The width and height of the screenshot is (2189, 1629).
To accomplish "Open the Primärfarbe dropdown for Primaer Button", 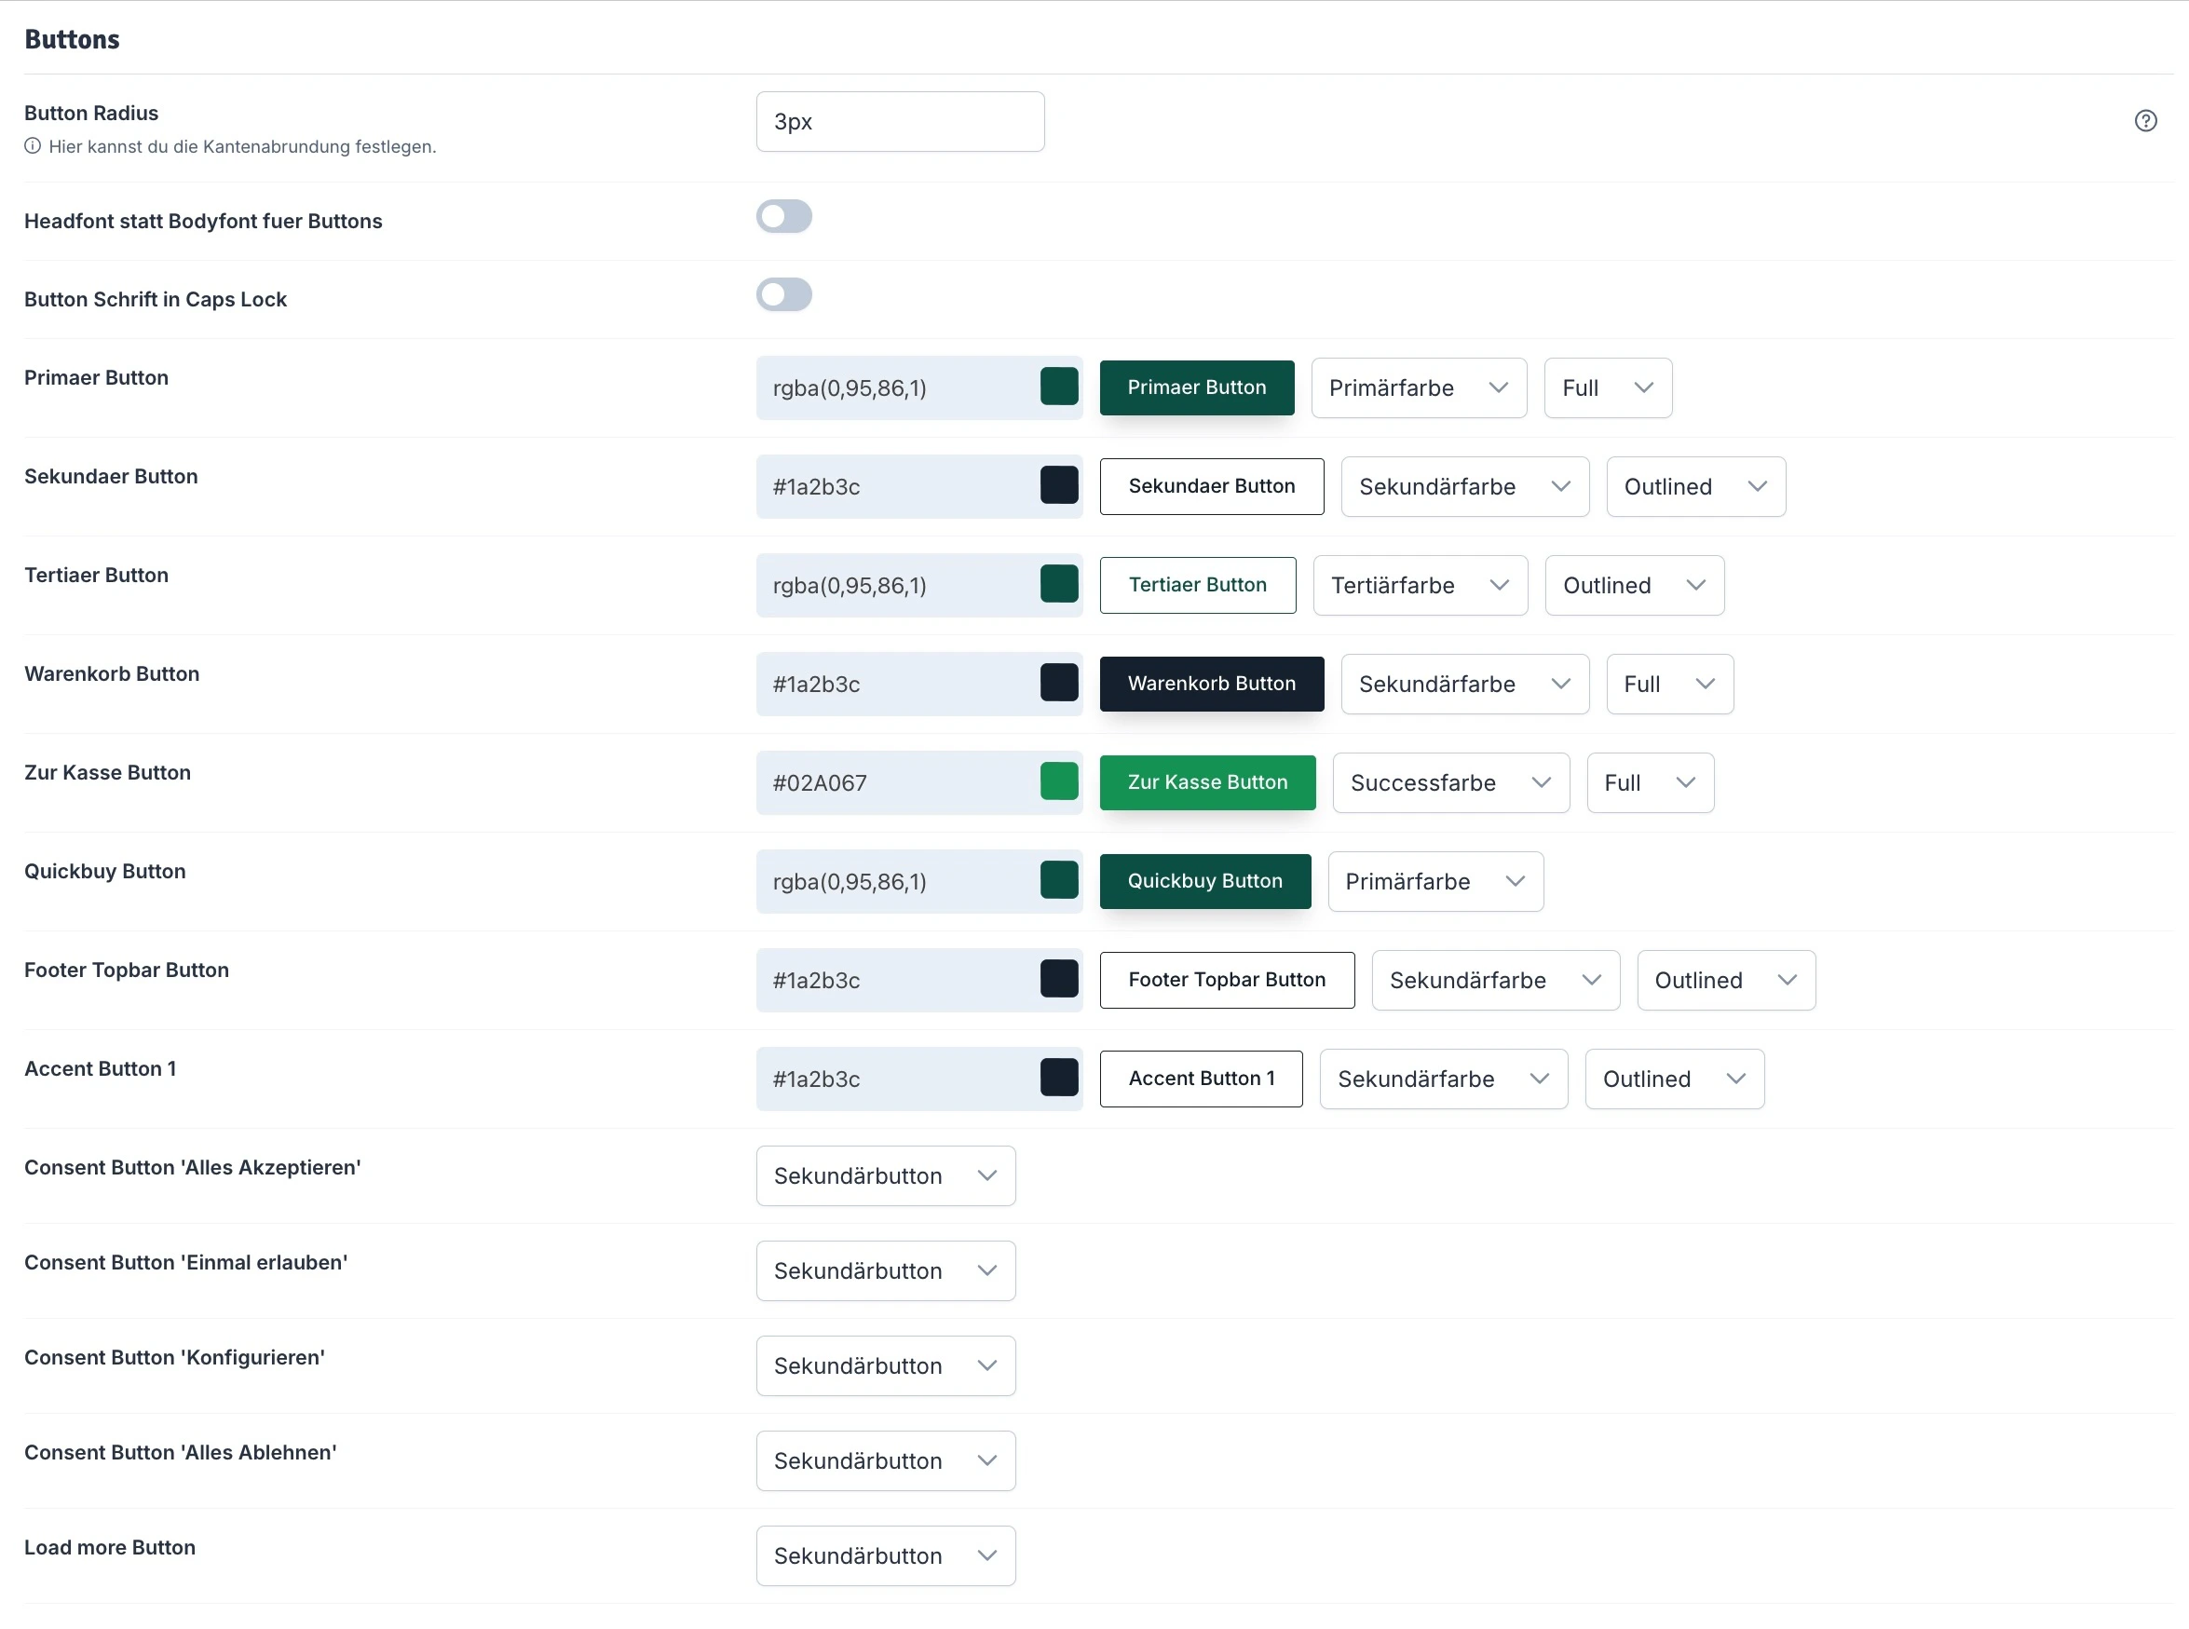I will 1418,387.
